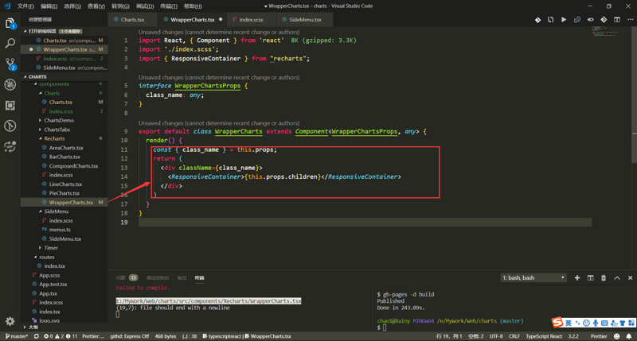Create a new terminal with plus icon
This screenshot has width=637, height=341.
(x=576, y=277)
